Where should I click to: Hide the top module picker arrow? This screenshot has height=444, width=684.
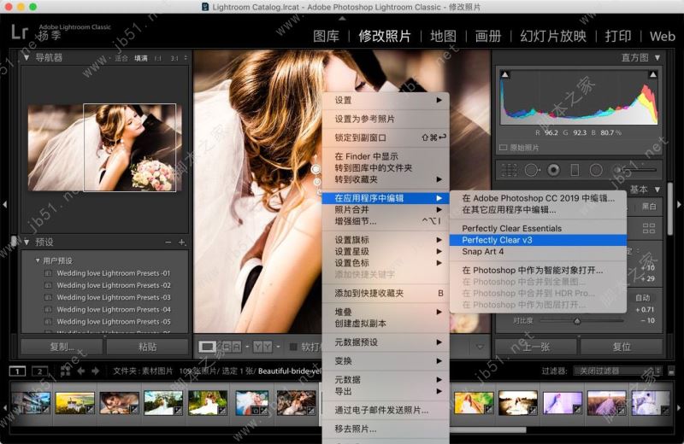(x=343, y=18)
